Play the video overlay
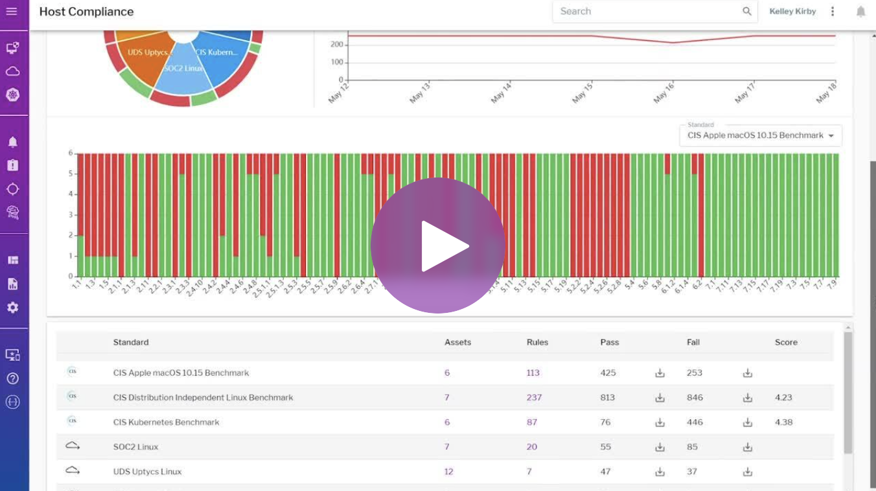The width and height of the screenshot is (876, 491). coord(438,245)
